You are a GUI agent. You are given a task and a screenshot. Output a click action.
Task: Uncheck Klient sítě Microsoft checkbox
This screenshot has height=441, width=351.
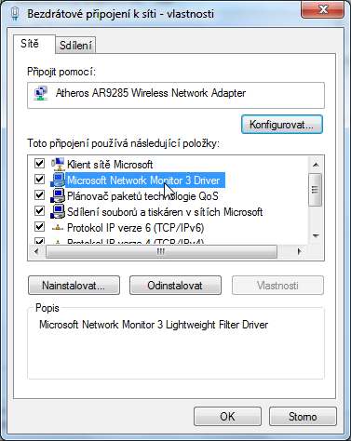(x=39, y=163)
